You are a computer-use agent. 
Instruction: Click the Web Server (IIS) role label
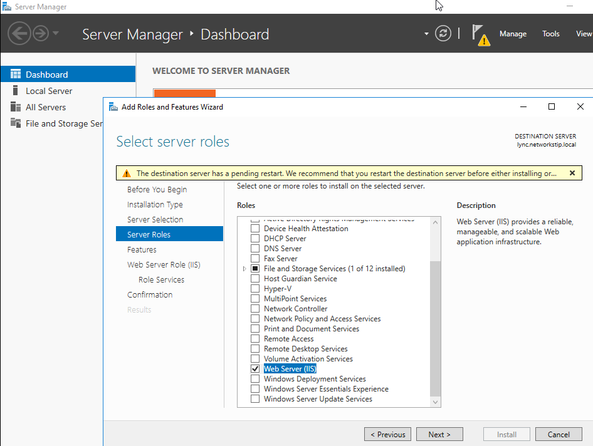point(290,368)
